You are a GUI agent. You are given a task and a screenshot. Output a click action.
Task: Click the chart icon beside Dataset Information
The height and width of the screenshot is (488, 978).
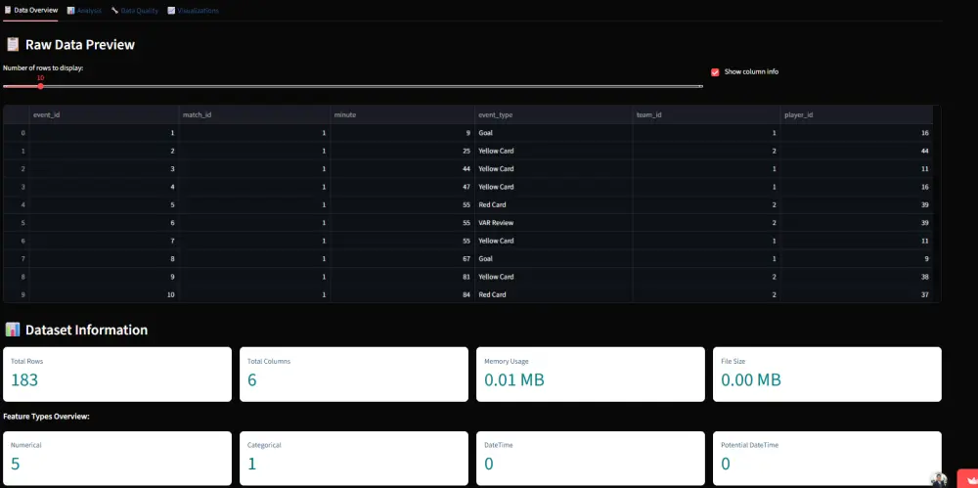coord(12,330)
